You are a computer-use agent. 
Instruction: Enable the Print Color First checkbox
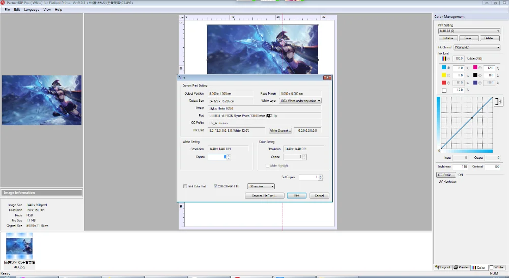[x=185, y=186]
